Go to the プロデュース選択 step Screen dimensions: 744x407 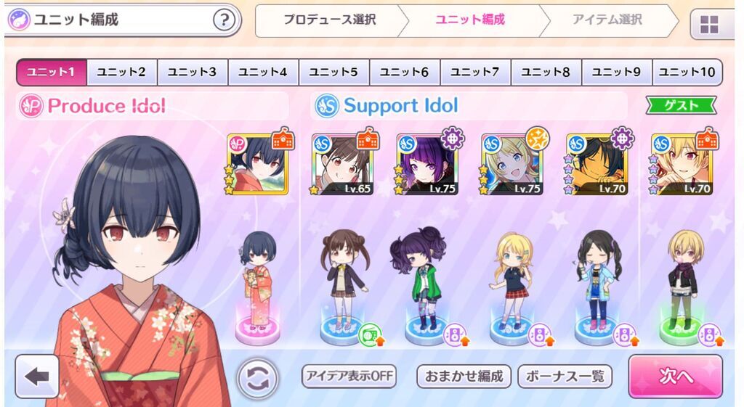331,20
